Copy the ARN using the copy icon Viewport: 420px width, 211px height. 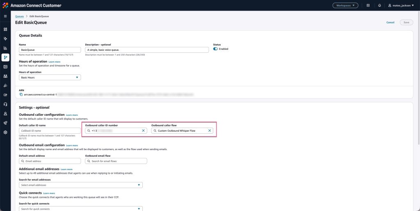[x=21, y=94]
